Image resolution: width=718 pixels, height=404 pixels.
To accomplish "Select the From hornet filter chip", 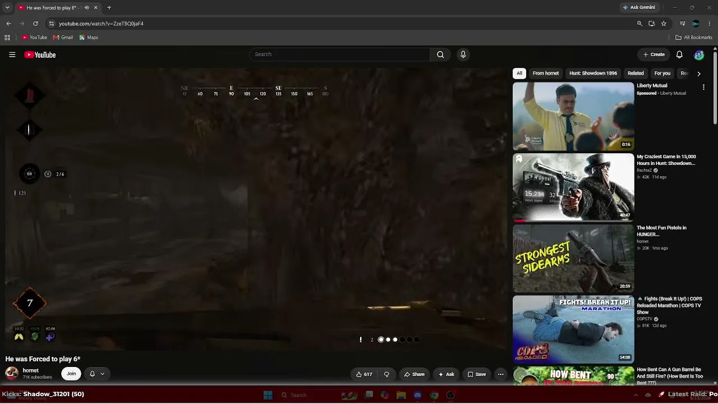I will pyautogui.click(x=546, y=73).
